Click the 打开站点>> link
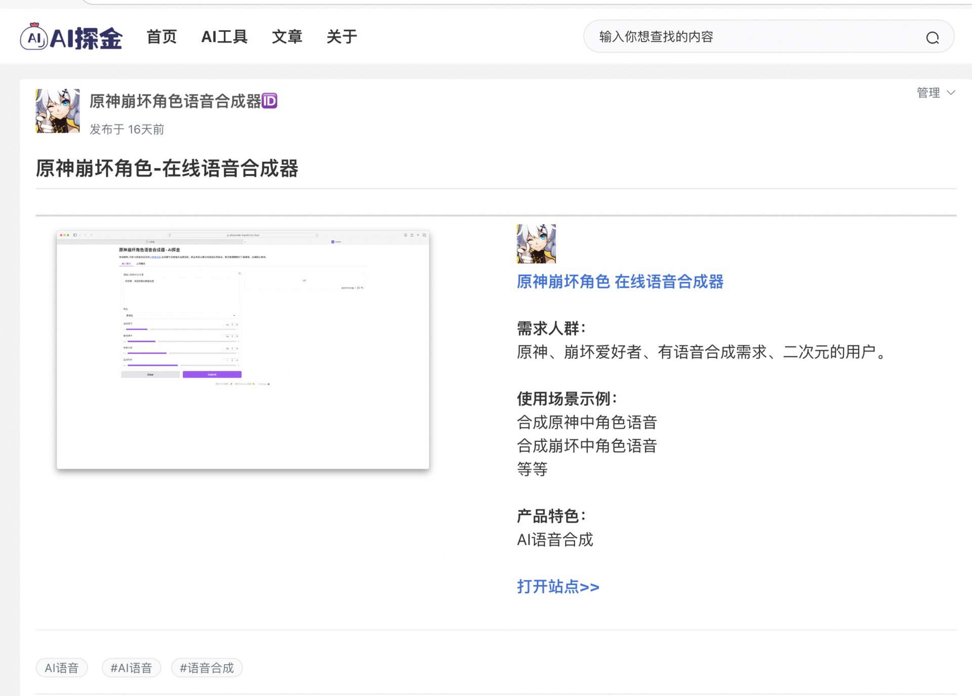 (x=558, y=587)
